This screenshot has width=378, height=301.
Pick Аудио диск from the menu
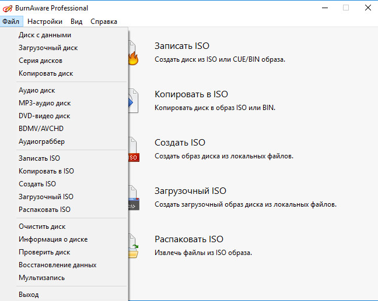[x=64, y=90]
